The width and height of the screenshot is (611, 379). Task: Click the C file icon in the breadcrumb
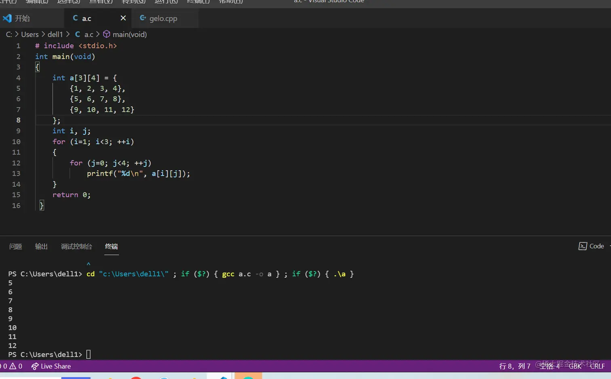click(78, 34)
